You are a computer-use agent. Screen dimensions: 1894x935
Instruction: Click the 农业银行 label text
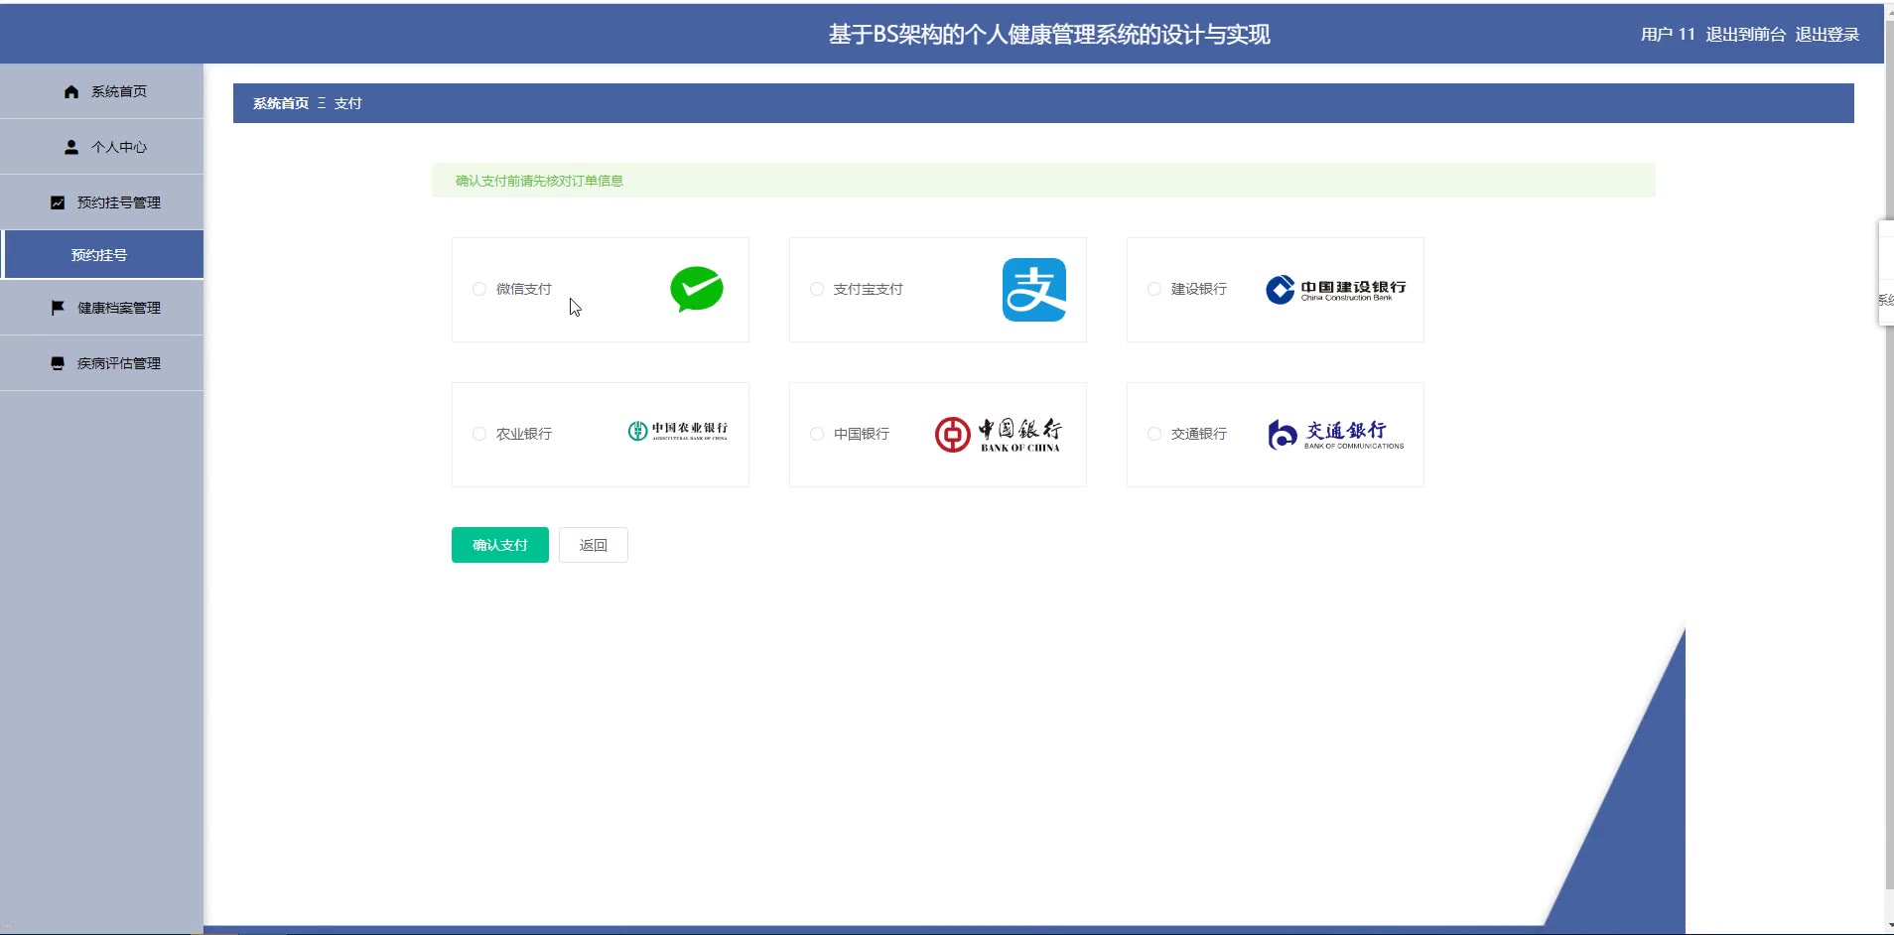tap(524, 434)
